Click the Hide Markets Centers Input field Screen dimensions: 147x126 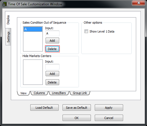point(52,67)
